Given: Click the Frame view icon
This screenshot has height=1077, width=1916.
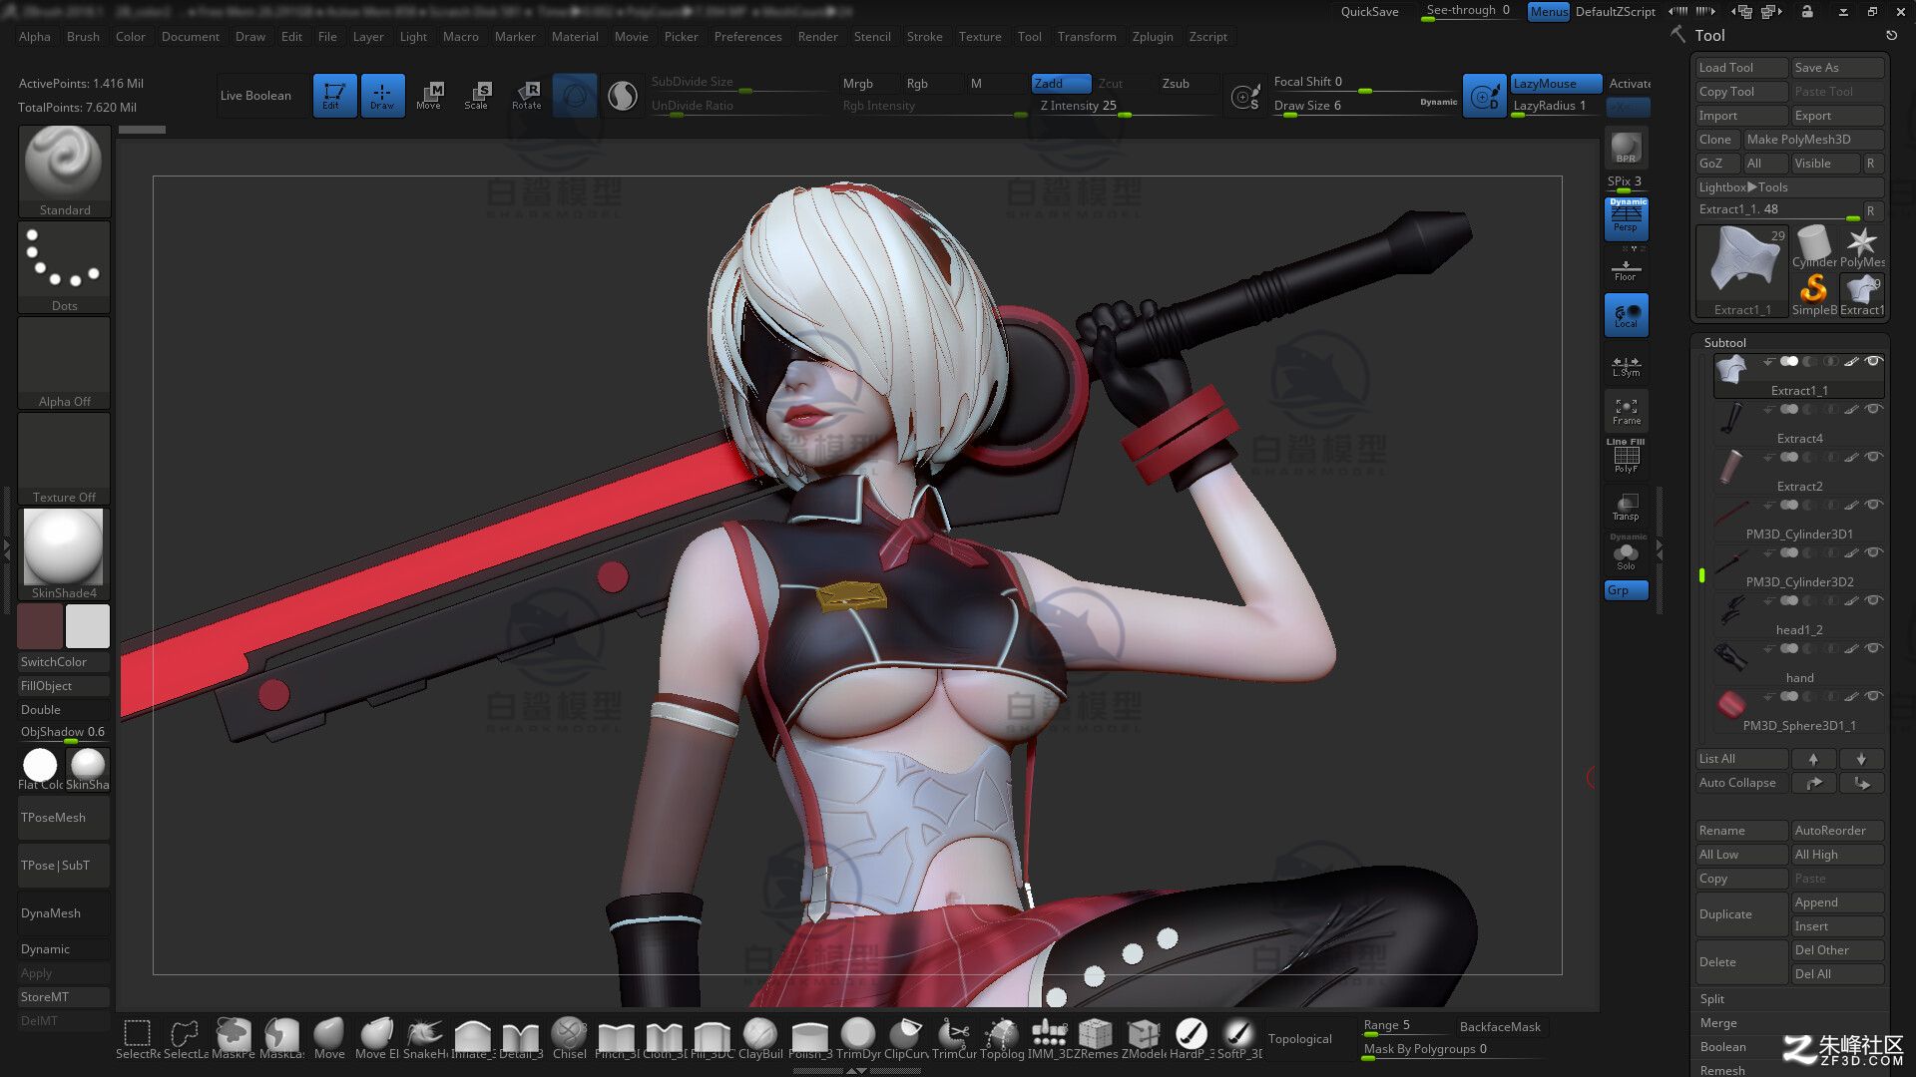Looking at the screenshot, I should pyautogui.click(x=1626, y=411).
